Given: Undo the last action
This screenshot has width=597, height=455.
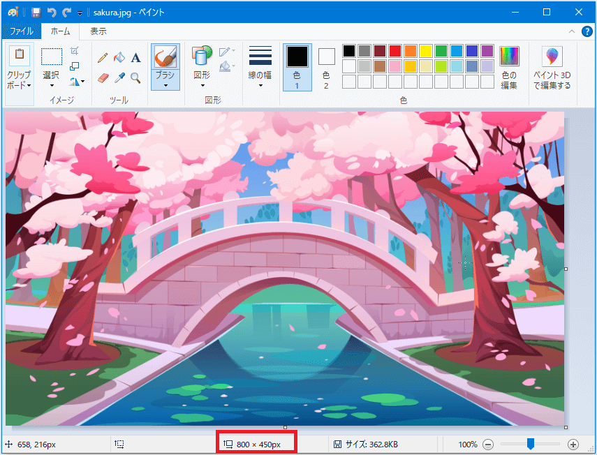Looking at the screenshot, I should pos(52,13).
